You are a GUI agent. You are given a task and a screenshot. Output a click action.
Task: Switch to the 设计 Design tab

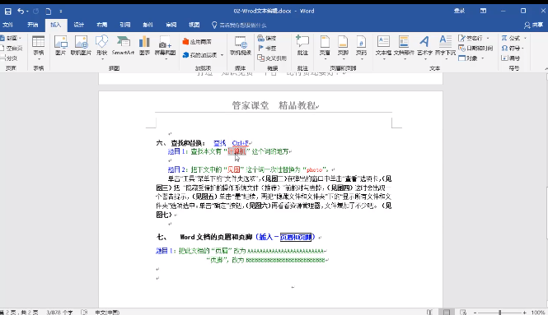click(79, 25)
